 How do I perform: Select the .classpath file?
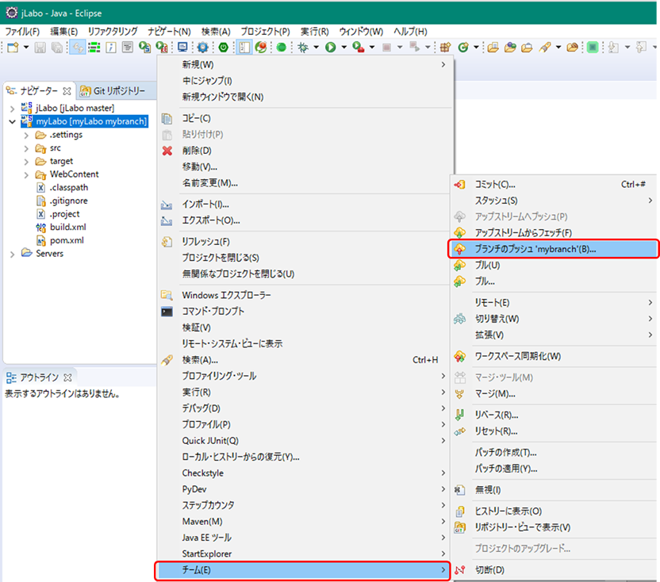(69, 188)
